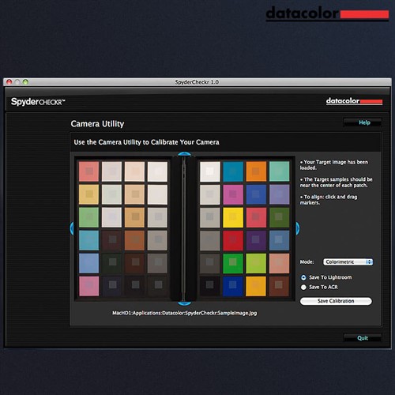Viewport: 395px width, 395px height.
Task: Click the bottom blue alignment marker
Action: pyautogui.click(x=184, y=303)
